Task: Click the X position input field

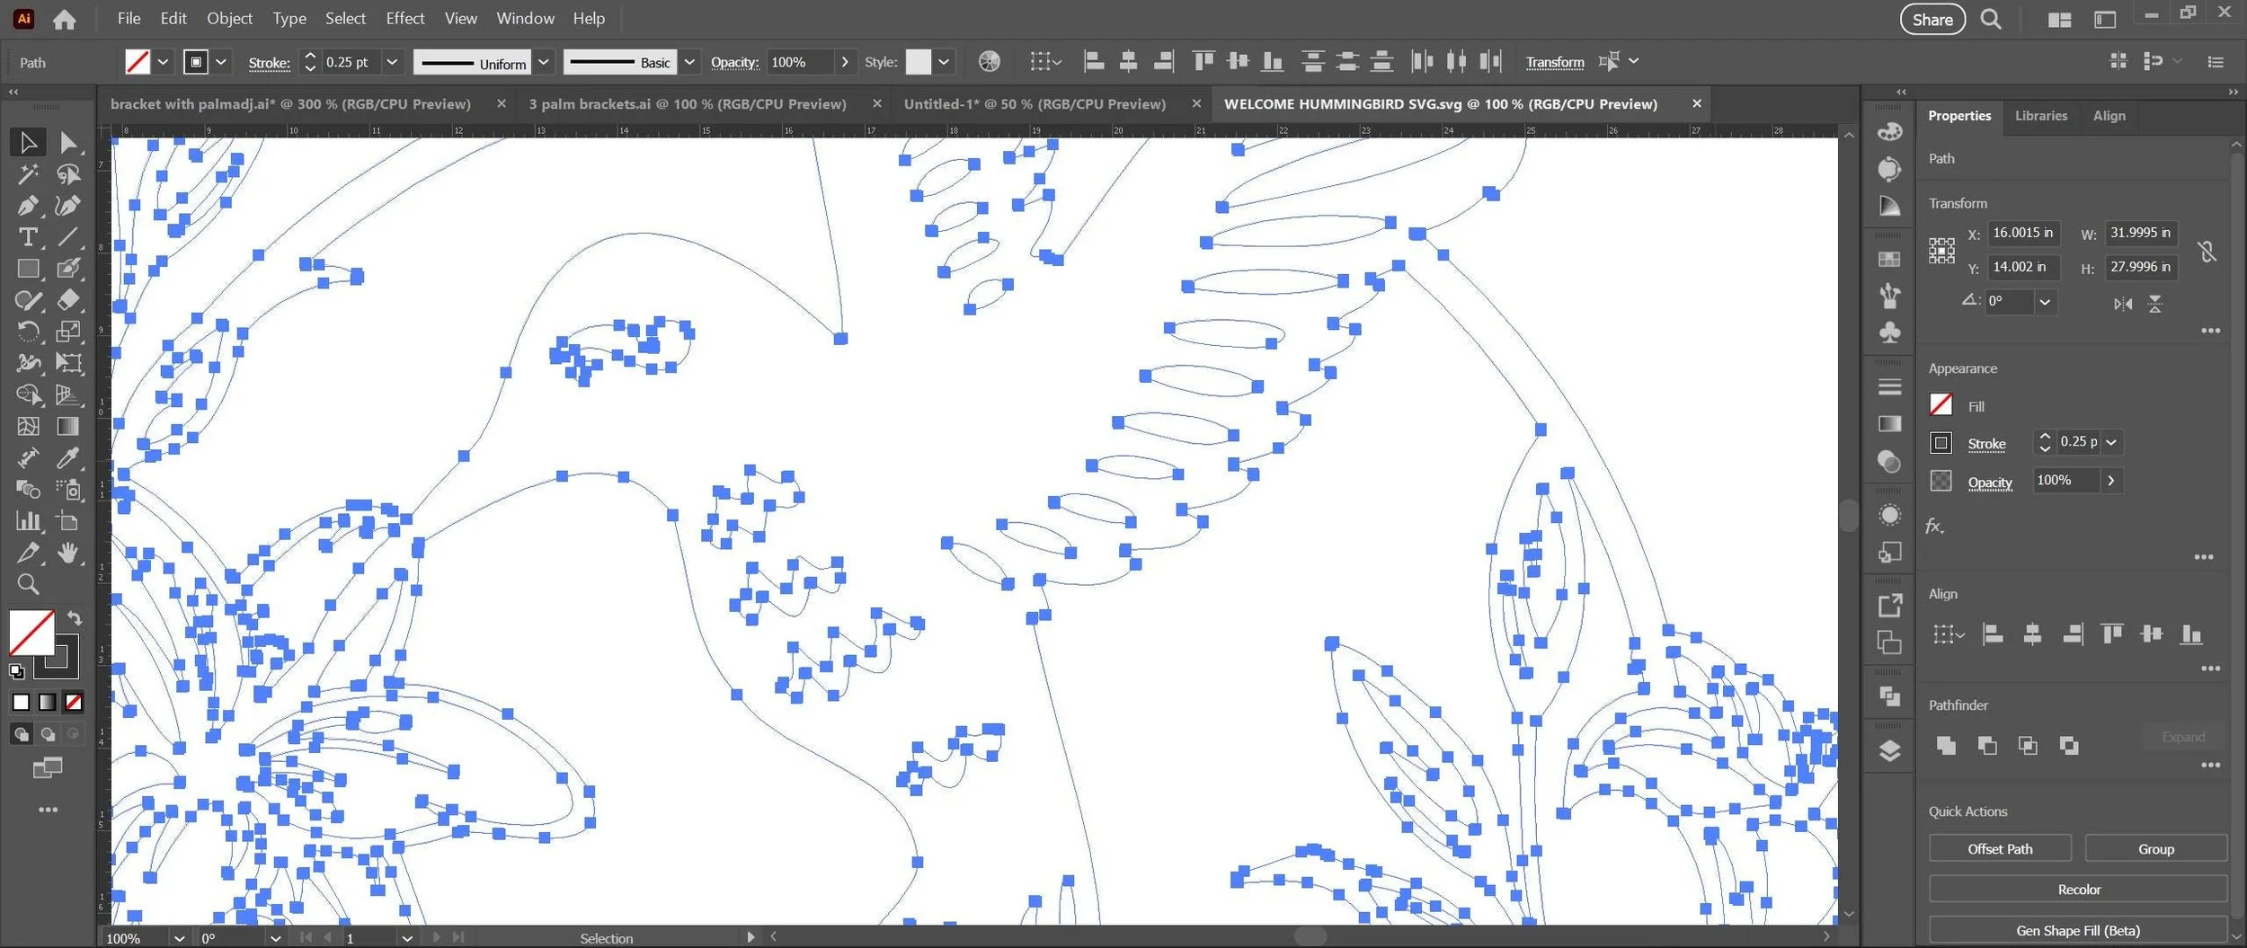Action: (2022, 233)
